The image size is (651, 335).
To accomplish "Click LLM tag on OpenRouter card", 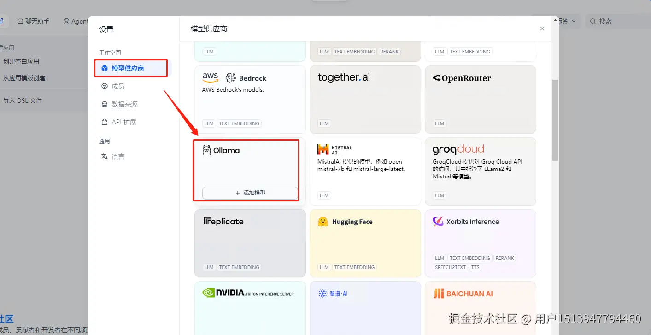I will pos(440,123).
